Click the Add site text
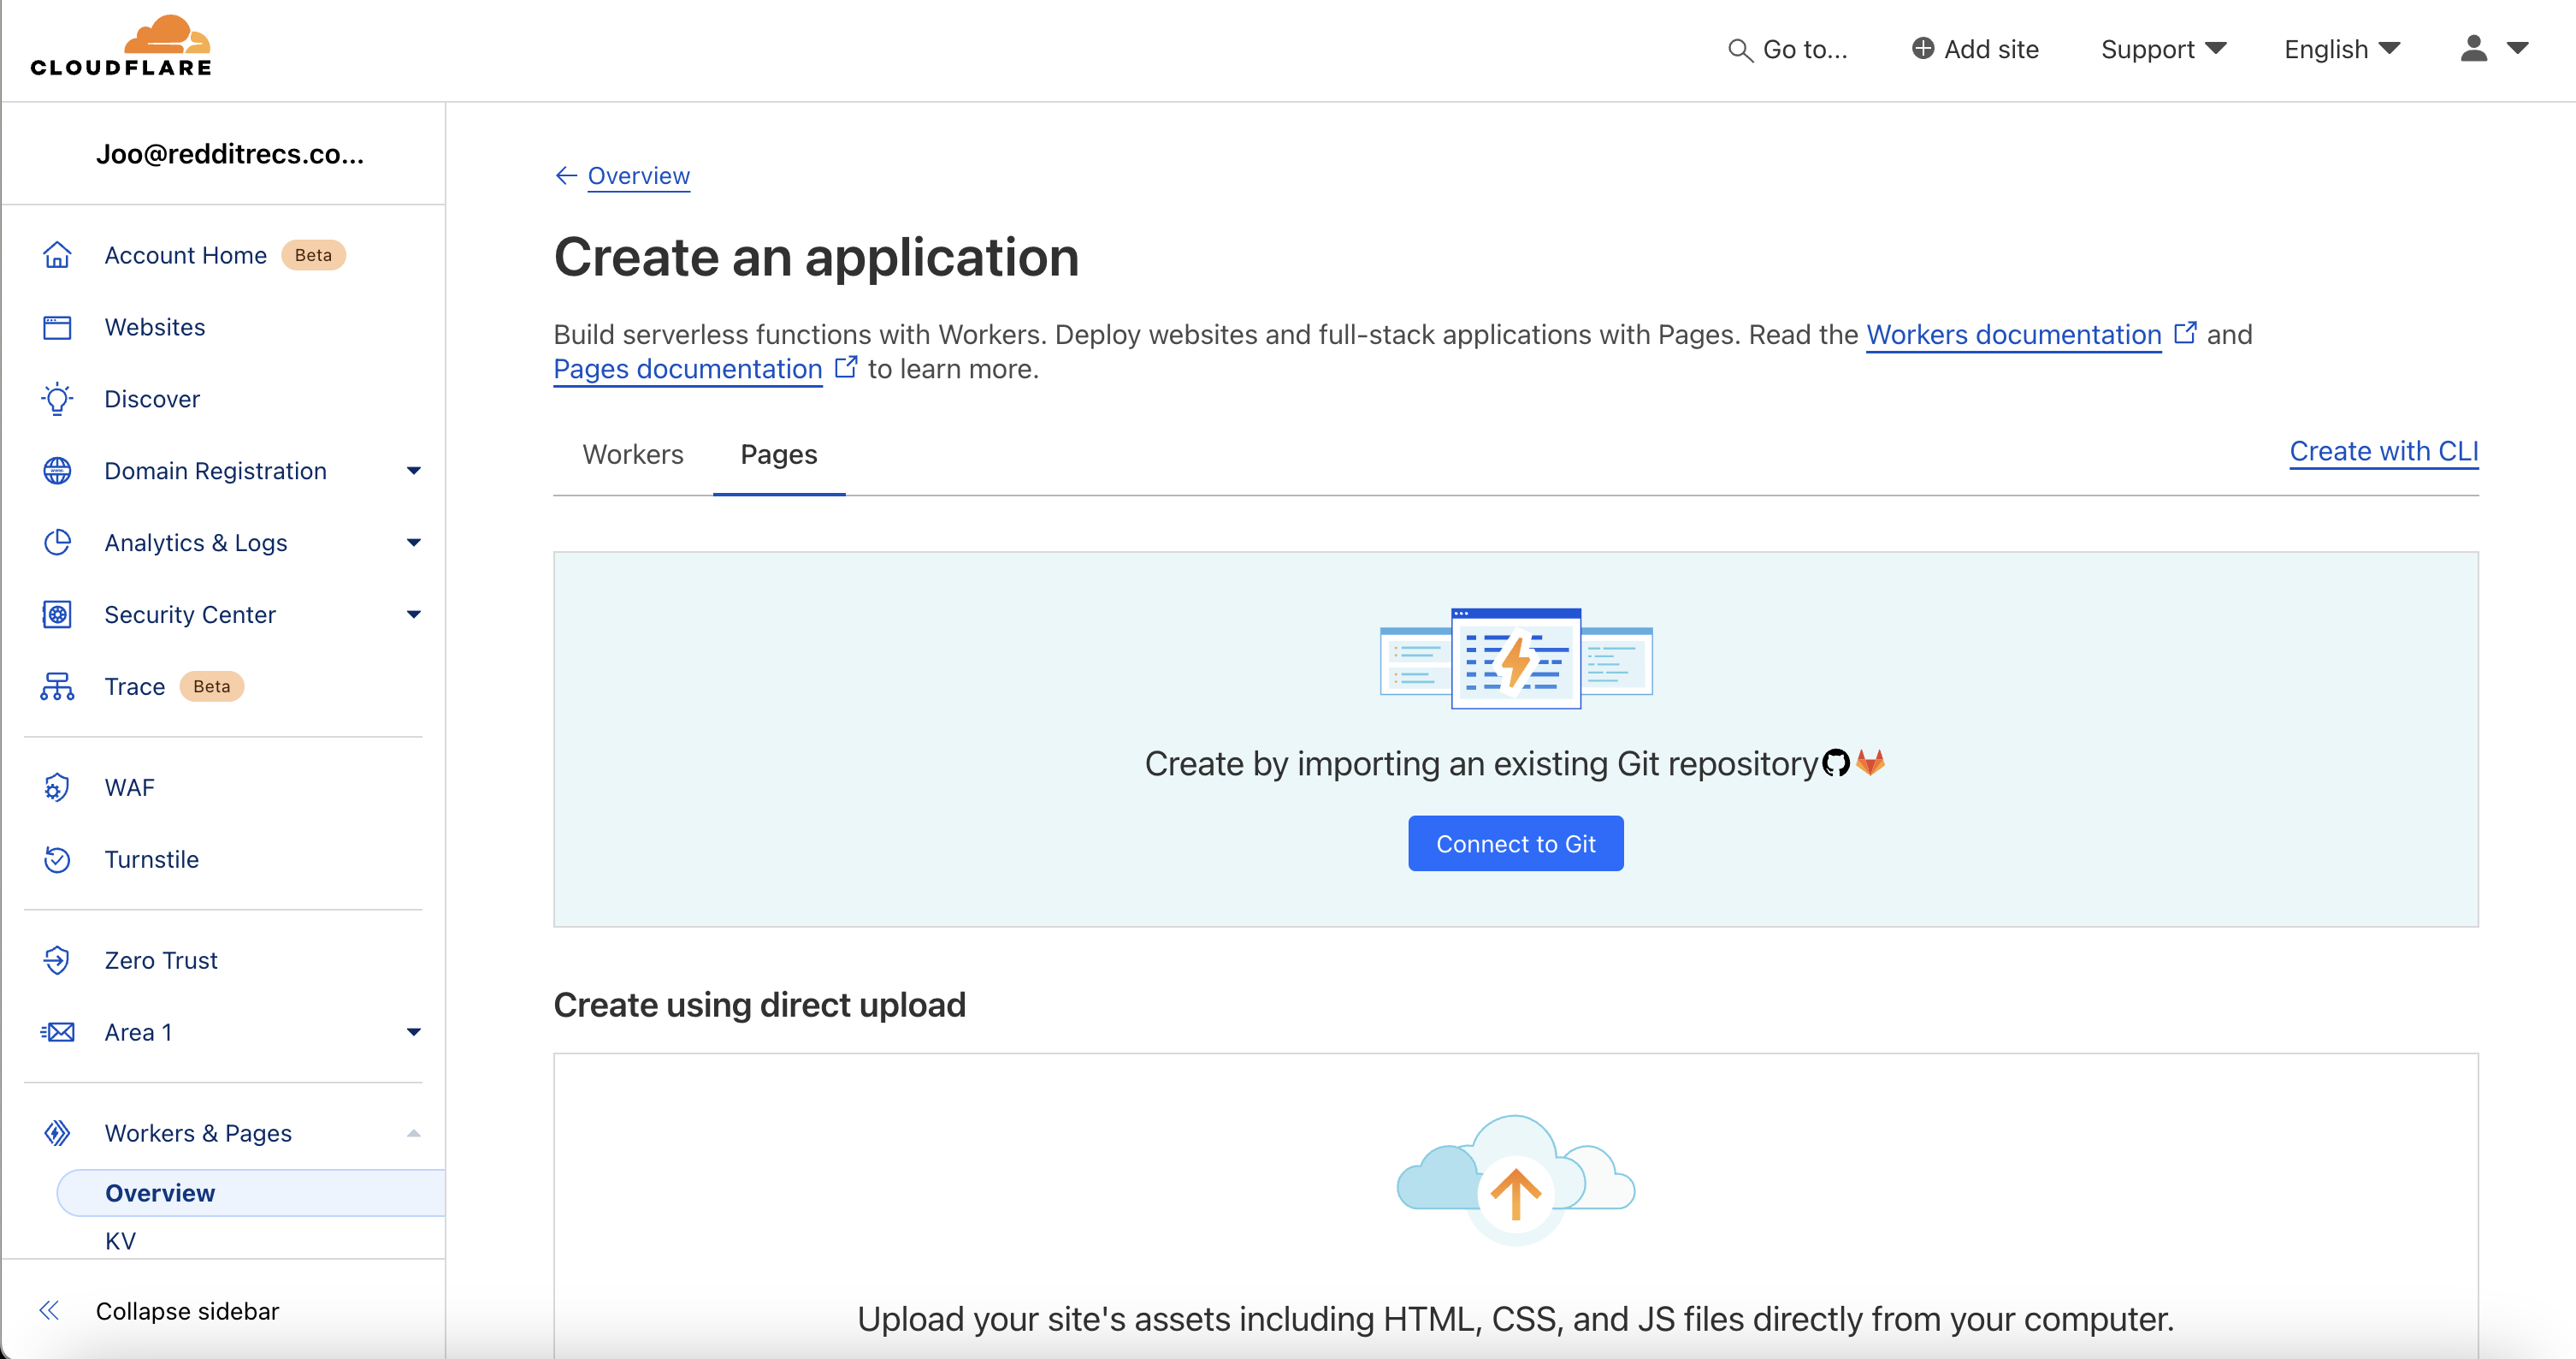The width and height of the screenshot is (2576, 1359). [x=1991, y=49]
